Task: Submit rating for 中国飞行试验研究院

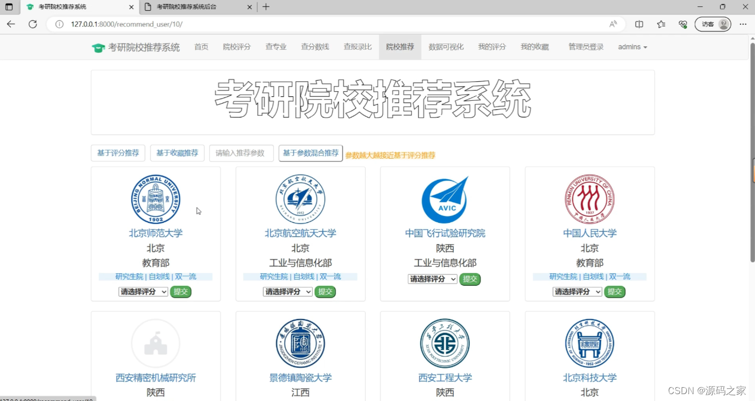Action: click(470, 279)
